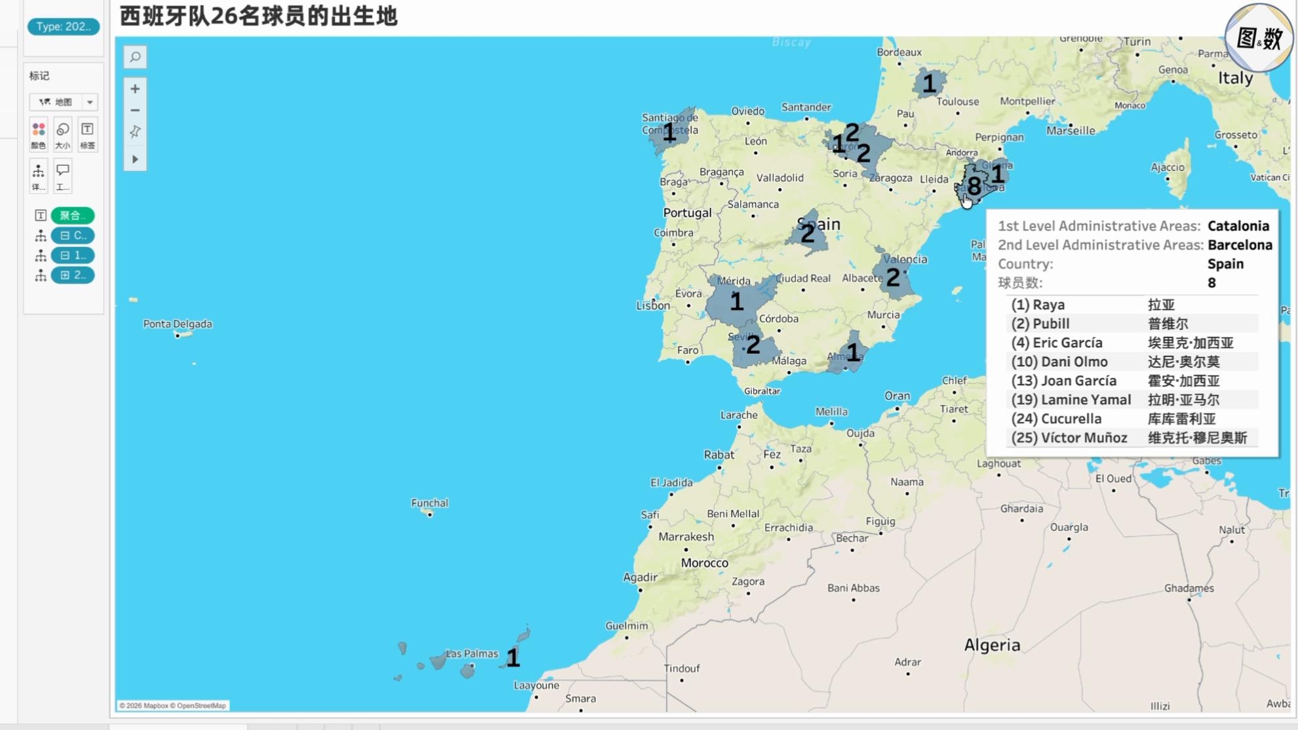Click the Algeria country label
Screen dimensions: 1298x730
pyautogui.click(x=992, y=645)
